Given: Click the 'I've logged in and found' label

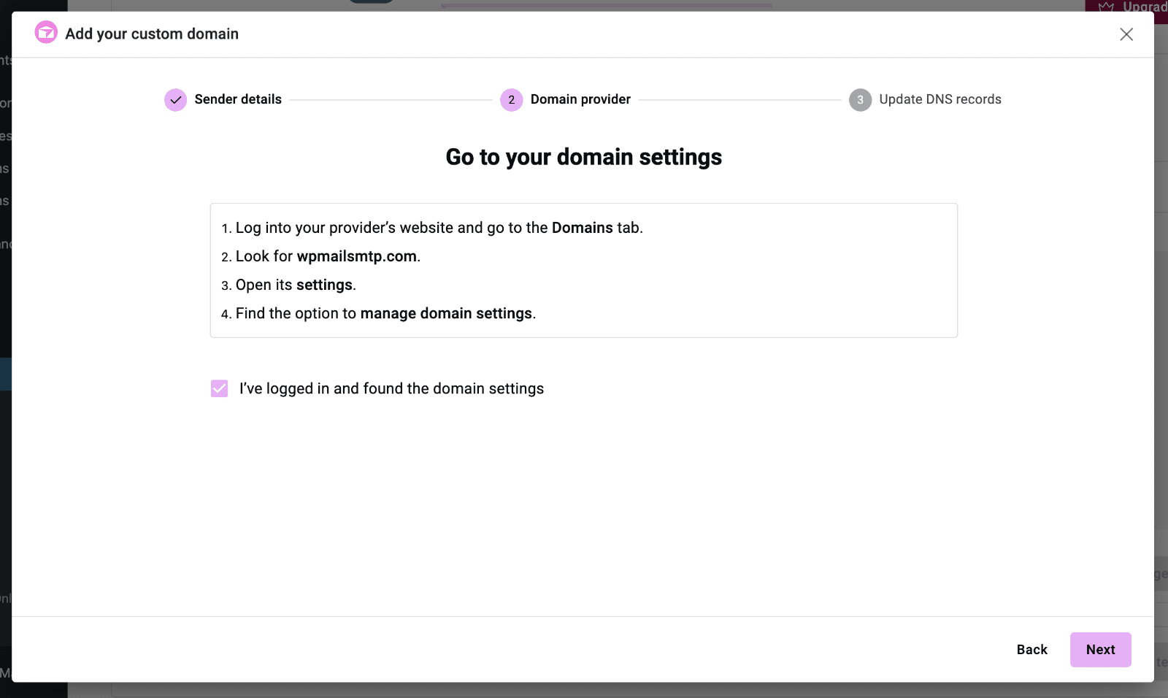Looking at the screenshot, I should [391, 388].
